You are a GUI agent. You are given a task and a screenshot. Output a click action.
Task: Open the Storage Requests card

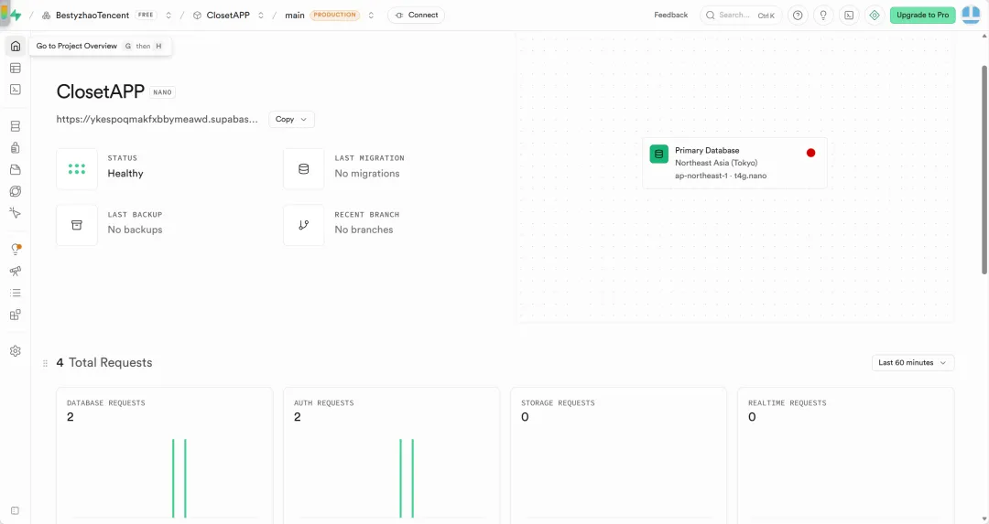[x=619, y=456]
